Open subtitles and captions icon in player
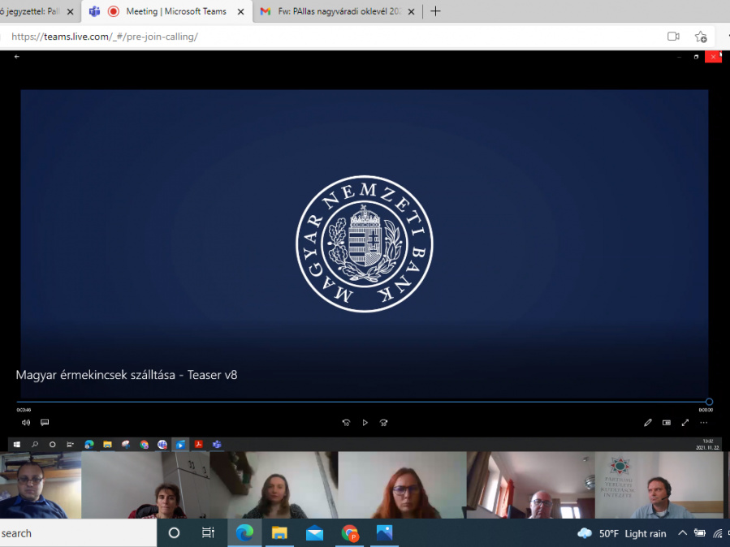 (45, 422)
